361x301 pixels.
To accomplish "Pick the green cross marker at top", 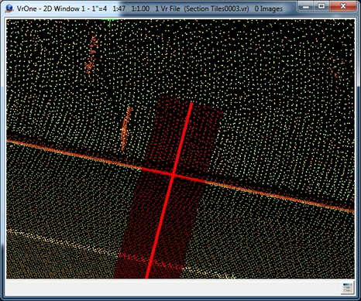I will (110, 22).
